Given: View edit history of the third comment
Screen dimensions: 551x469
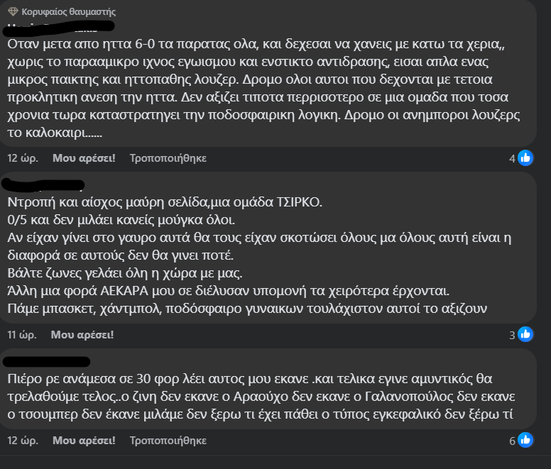Looking at the screenshot, I should click(168, 441).
